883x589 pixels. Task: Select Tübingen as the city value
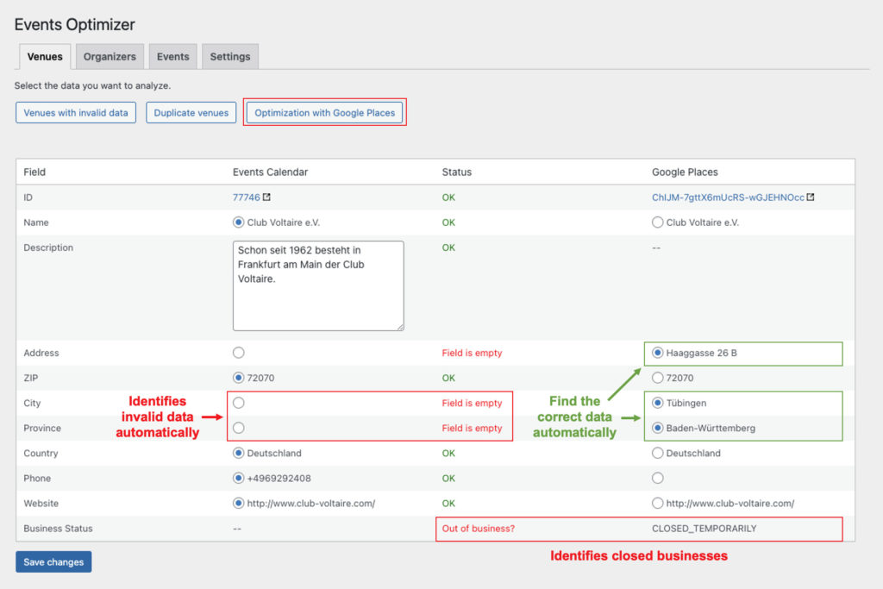(657, 403)
